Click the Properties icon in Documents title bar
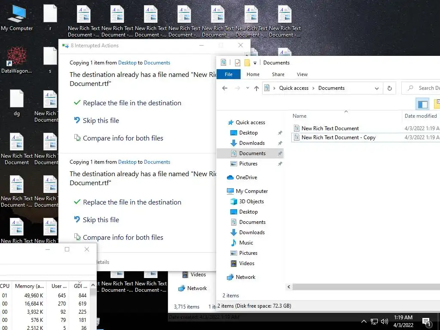The image size is (440, 330). 223,63
